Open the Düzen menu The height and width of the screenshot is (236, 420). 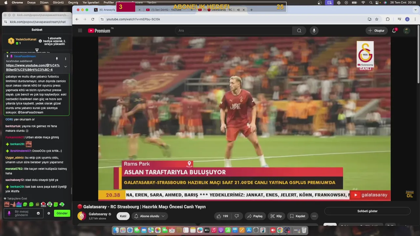(x=44, y=2)
